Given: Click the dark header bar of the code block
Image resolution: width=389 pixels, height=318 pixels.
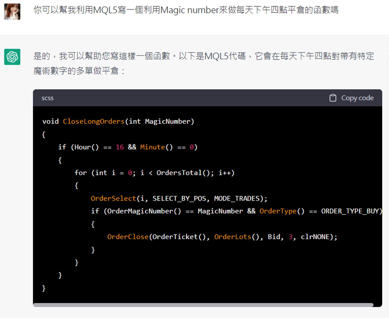Looking at the screenshot, I should pos(185,98).
